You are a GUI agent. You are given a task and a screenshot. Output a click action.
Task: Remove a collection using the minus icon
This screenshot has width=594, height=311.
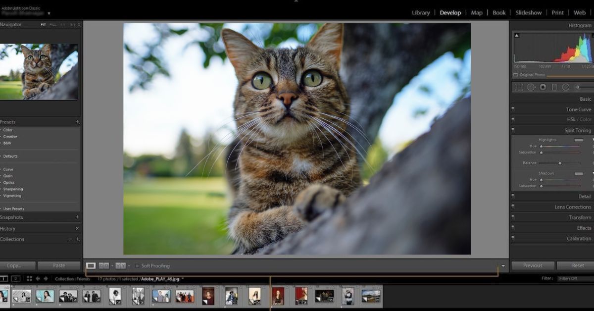coord(70,239)
